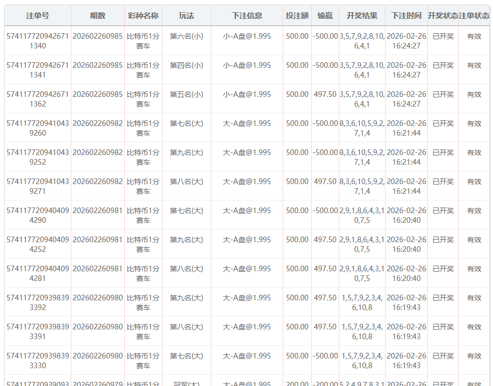Click the 注单号 column header
The width and height of the screenshot is (493, 386).
(38, 16)
